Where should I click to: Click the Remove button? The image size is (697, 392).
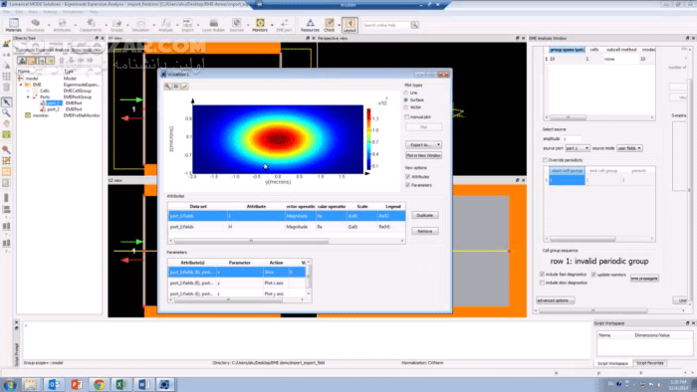click(425, 231)
